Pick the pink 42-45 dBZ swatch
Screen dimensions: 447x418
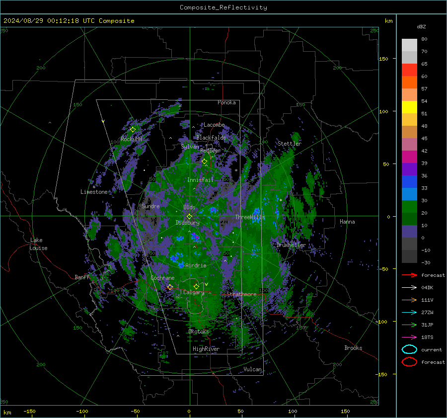pyautogui.click(x=409, y=145)
